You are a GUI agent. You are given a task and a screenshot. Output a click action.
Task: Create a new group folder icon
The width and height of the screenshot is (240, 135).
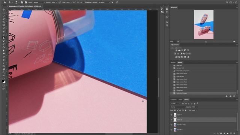(228, 133)
